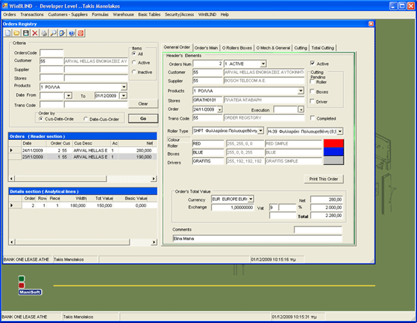
Task: Switch to the Mech & General tab
Action: (273, 48)
